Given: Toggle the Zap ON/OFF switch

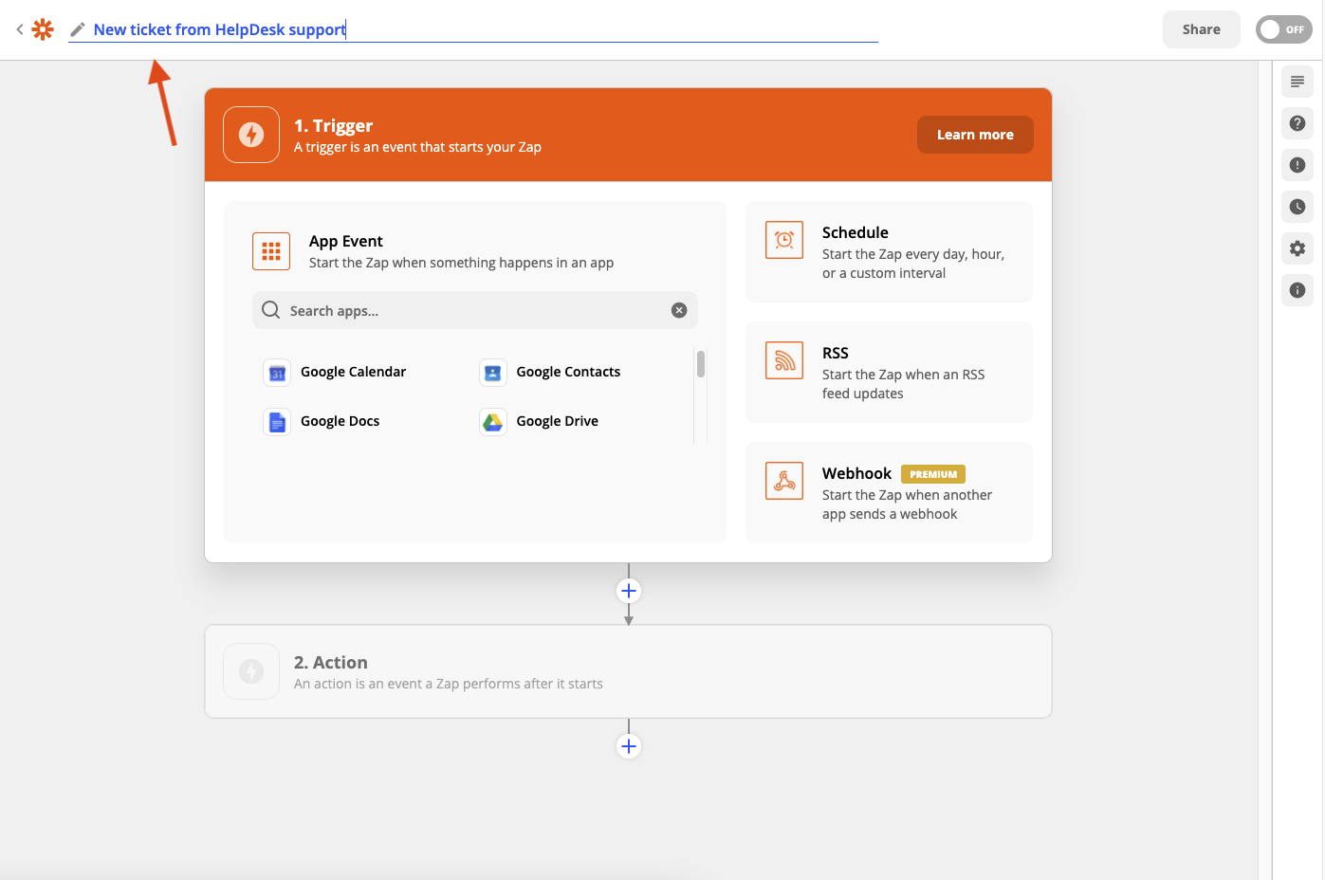Looking at the screenshot, I should [x=1283, y=29].
